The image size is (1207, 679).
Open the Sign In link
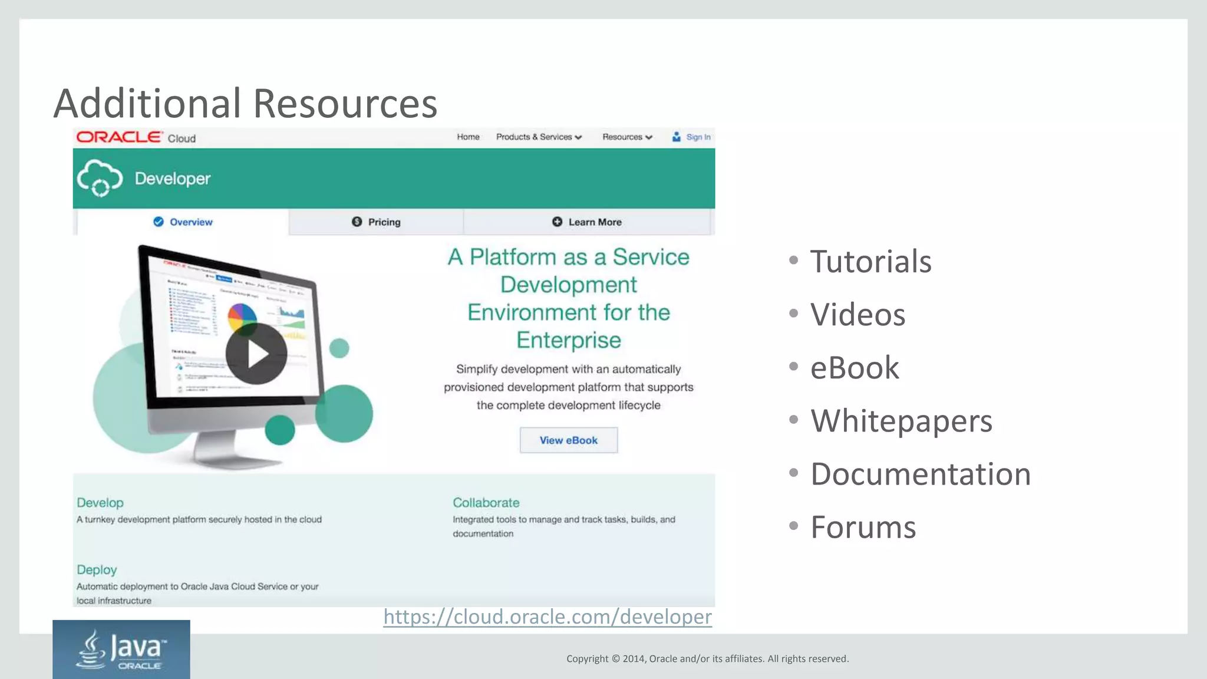[698, 137]
